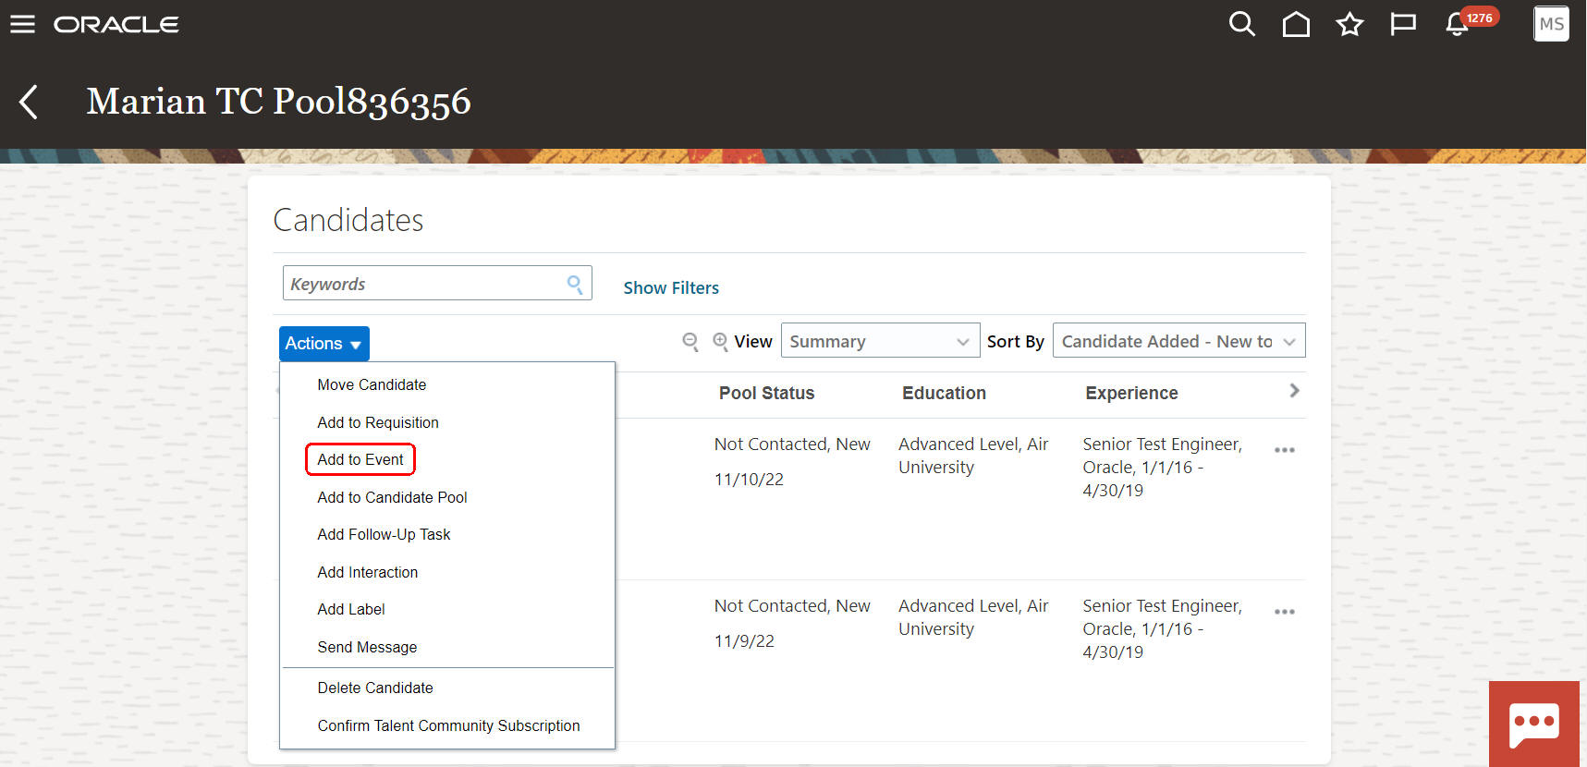The width and height of the screenshot is (1587, 767).
Task: Click the zoom out magnifier icon
Action: 690,342
